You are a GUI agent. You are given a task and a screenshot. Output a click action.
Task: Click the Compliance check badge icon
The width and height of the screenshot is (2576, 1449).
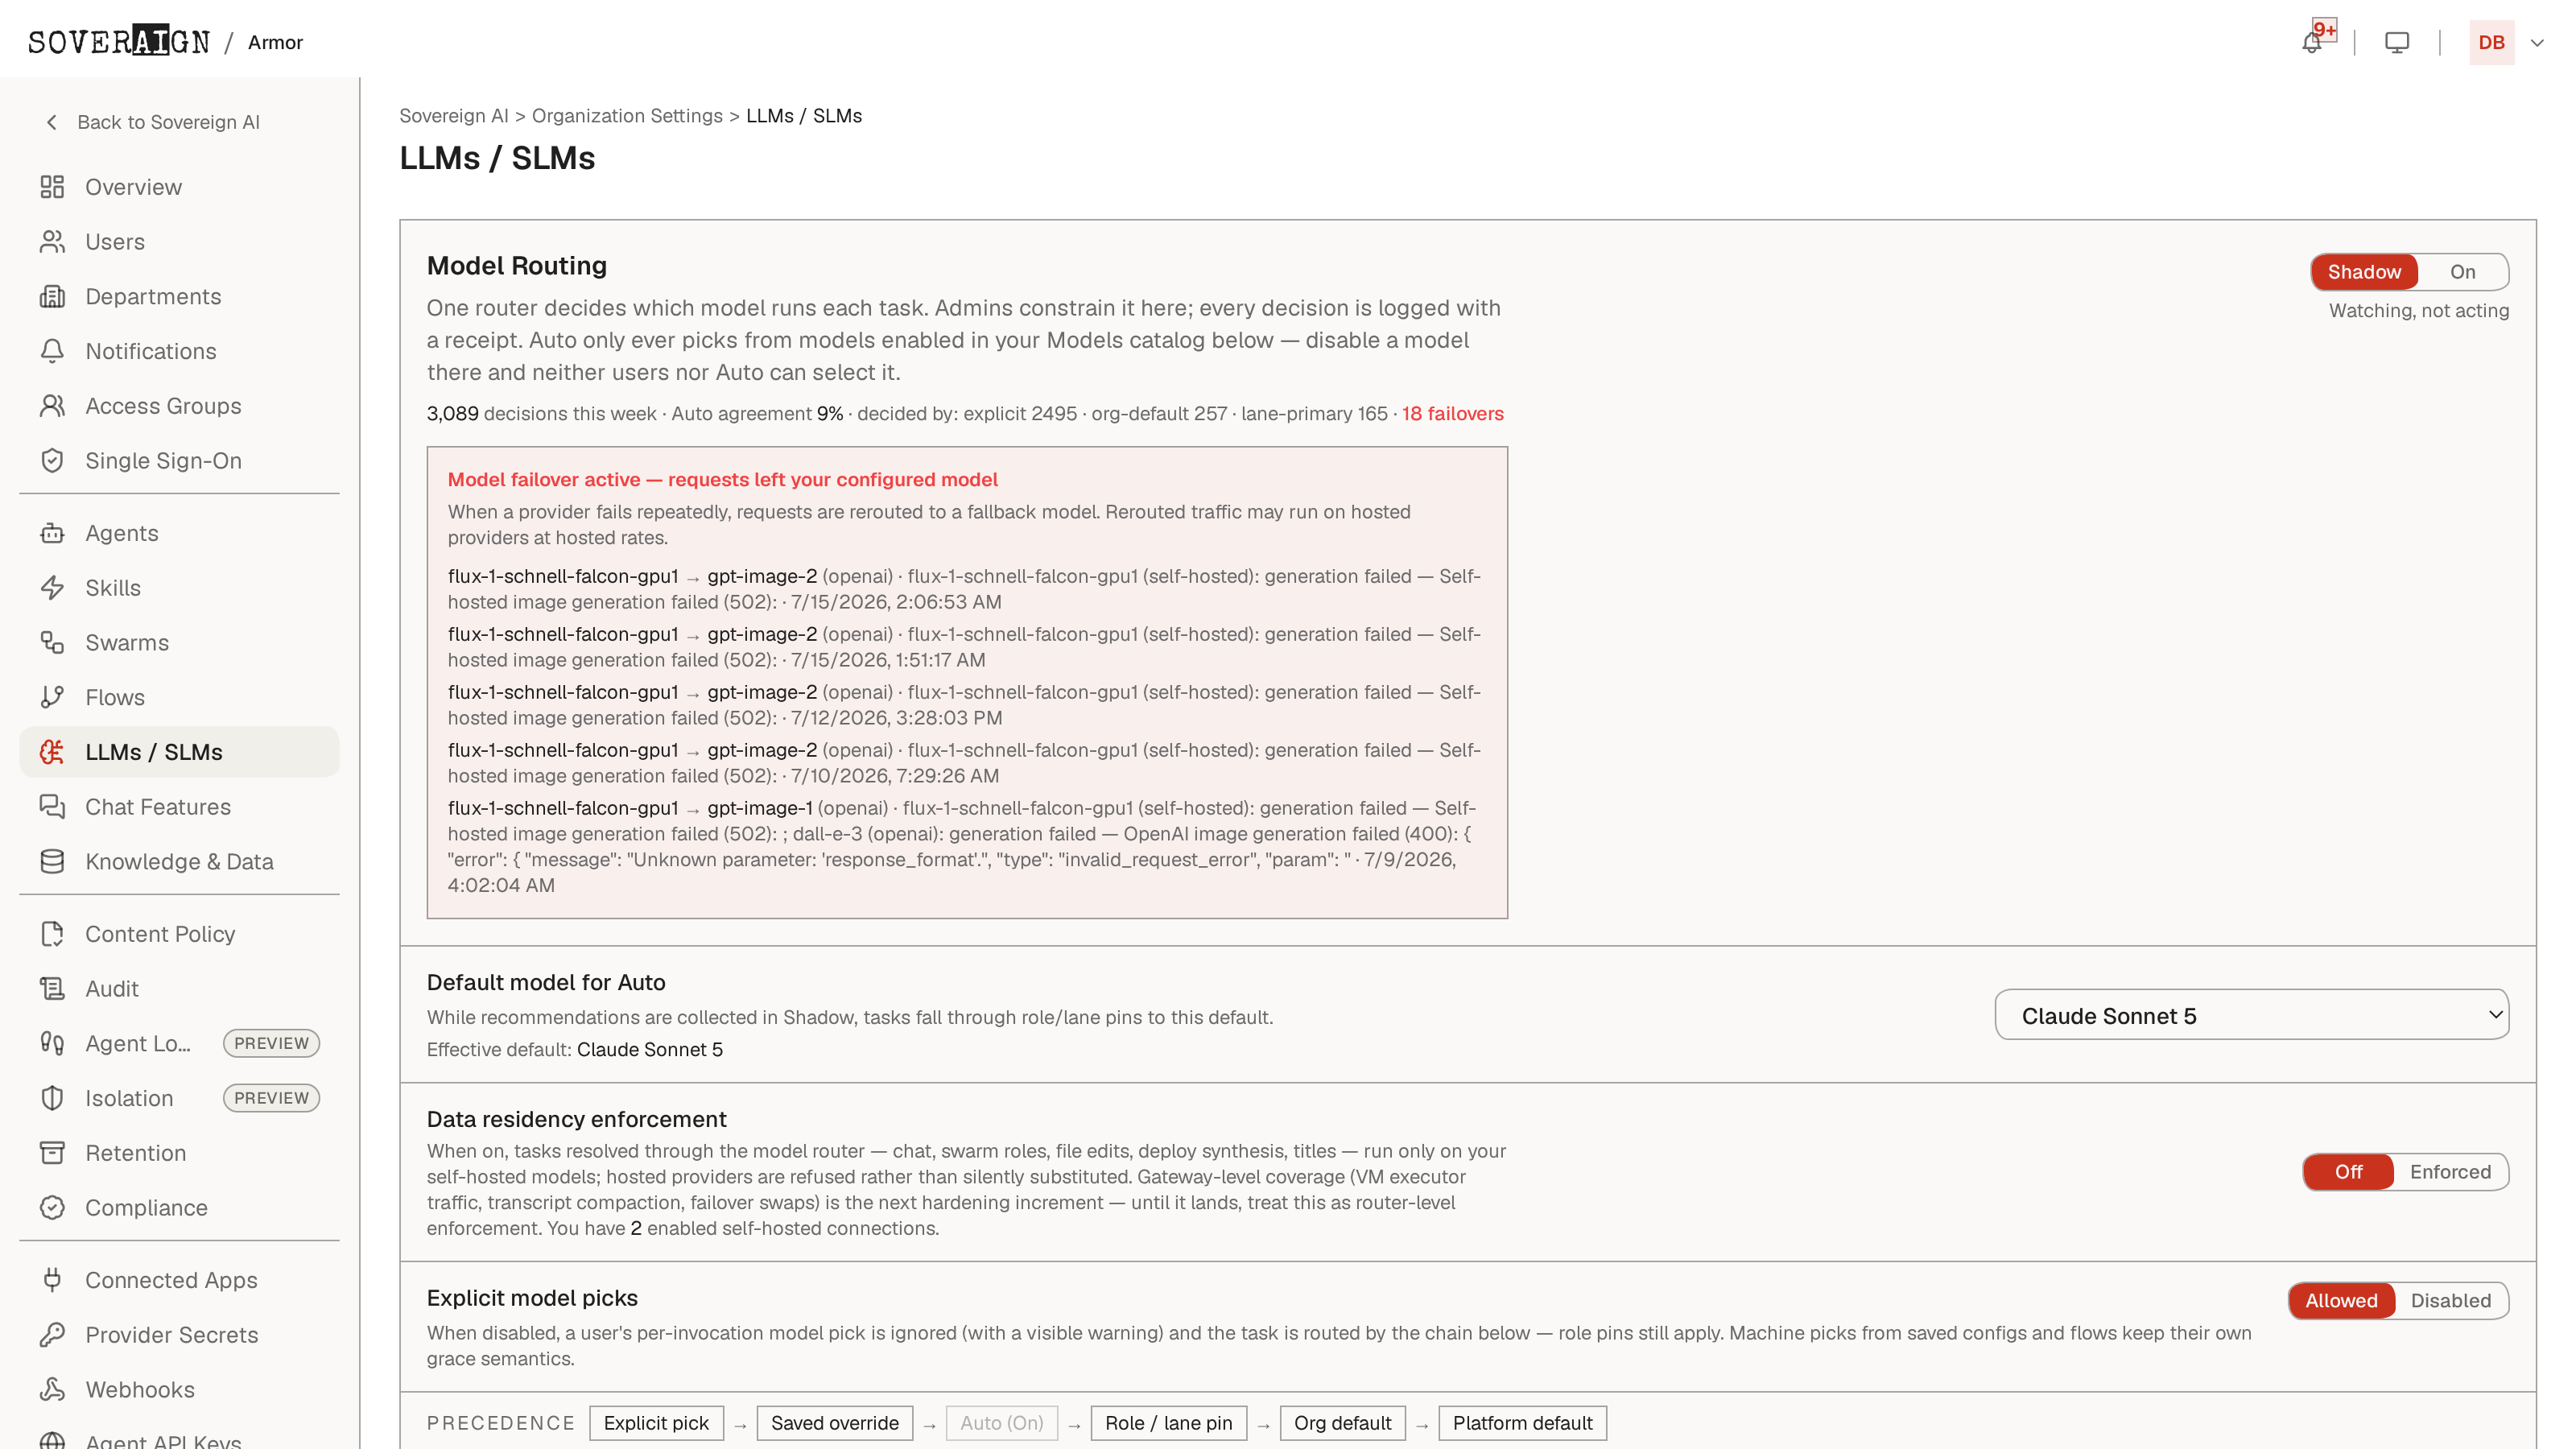[52, 1208]
